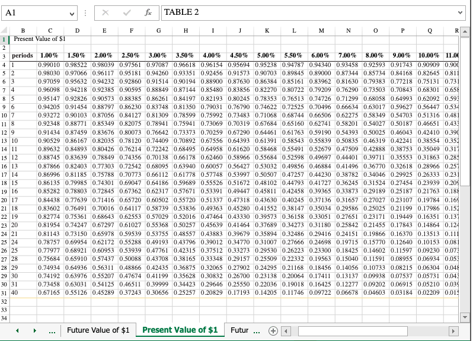Image resolution: width=473 pixels, height=341 pixels.
Task: Click cell with value 0.61027
Action: pyautogui.click(x=132, y=225)
